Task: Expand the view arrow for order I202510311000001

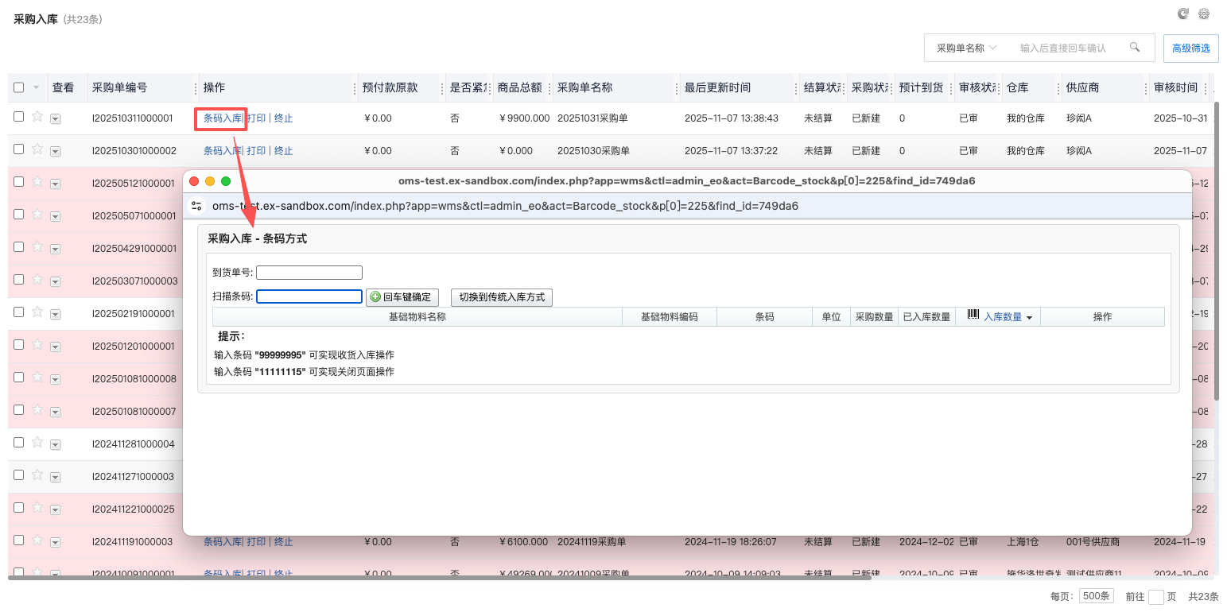Action: coord(55,119)
